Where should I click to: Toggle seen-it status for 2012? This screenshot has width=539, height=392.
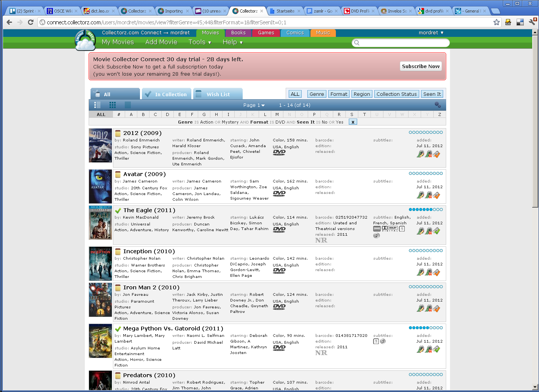pyautogui.click(x=436, y=154)
